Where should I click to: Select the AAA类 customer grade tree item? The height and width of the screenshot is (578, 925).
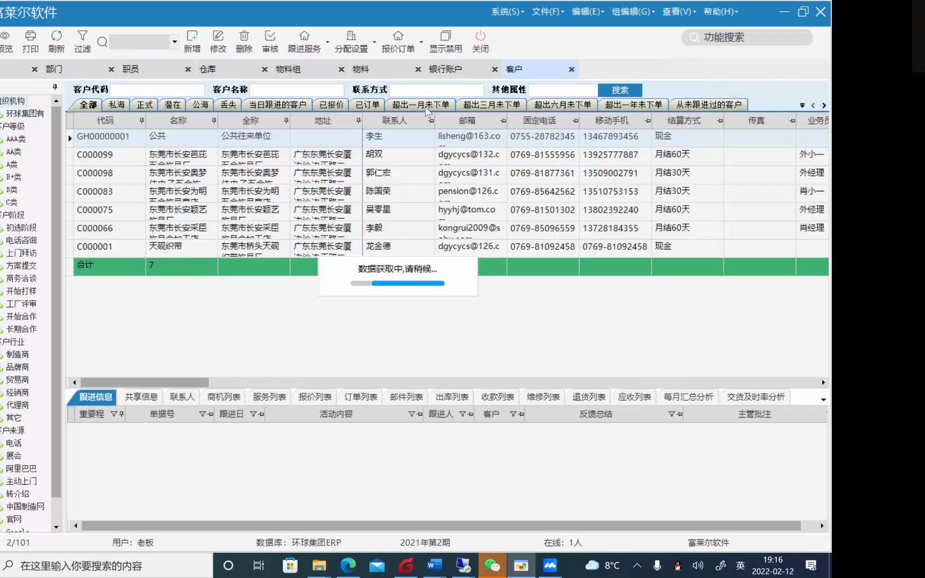(16, 139)
